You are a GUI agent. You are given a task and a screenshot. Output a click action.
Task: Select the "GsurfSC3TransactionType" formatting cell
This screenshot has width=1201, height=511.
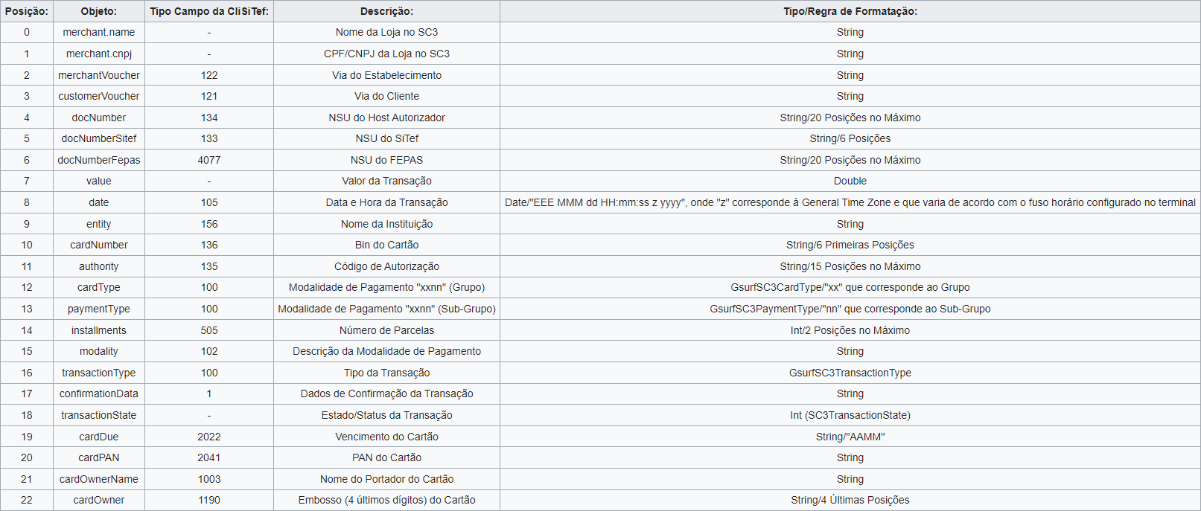click(850, 373)
